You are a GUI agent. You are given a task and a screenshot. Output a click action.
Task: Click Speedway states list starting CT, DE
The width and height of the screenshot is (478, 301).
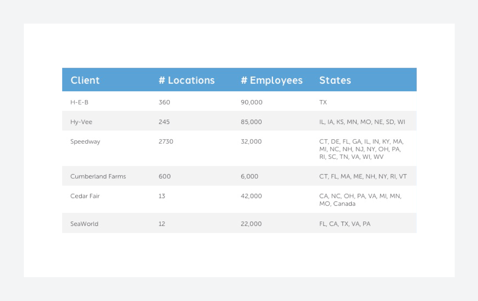[362, 149]
